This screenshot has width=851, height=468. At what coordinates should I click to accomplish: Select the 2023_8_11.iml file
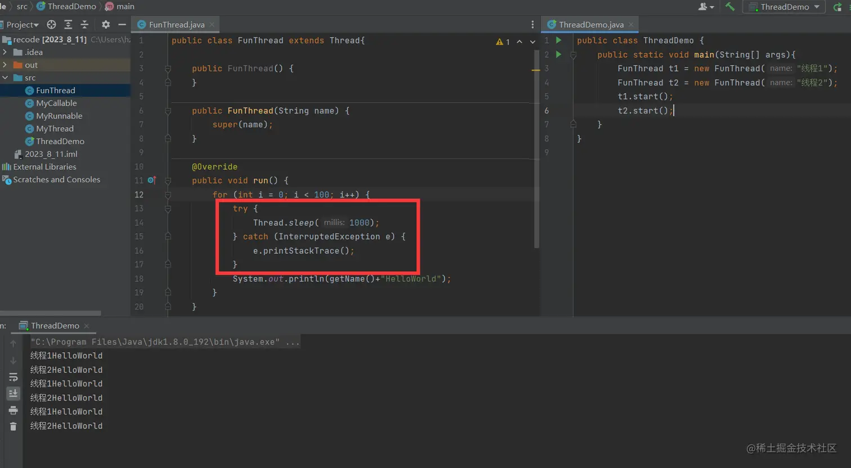51,154
